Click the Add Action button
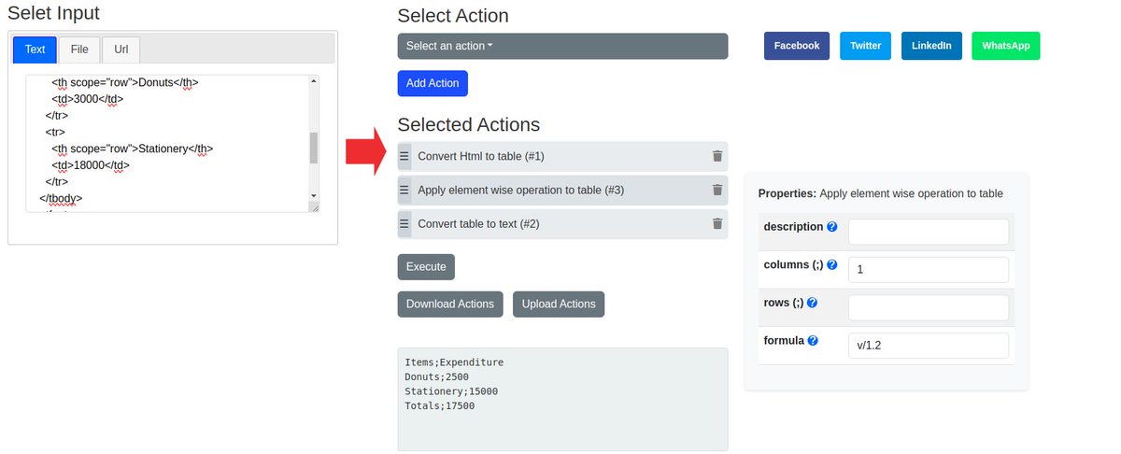 [433, 83]
